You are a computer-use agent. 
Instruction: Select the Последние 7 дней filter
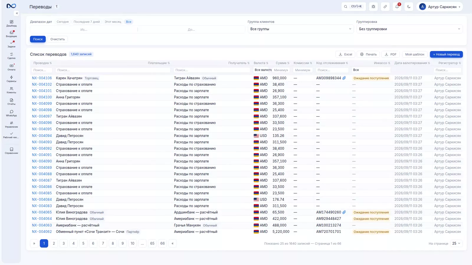click(87, 22)
